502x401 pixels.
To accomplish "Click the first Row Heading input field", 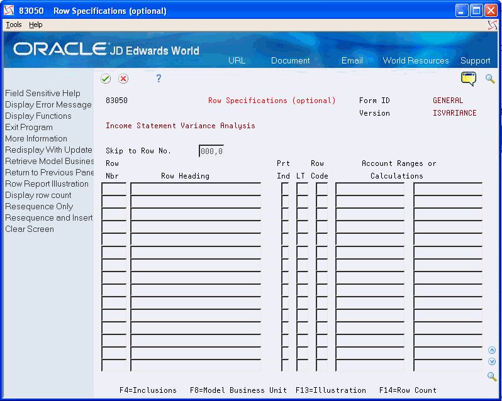I will click(x=196, y=189).
